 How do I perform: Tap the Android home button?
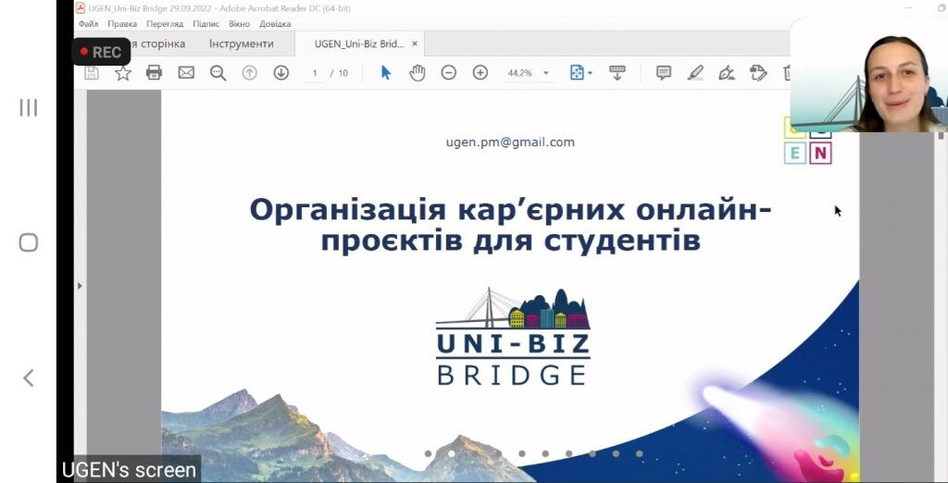[29, 242]
